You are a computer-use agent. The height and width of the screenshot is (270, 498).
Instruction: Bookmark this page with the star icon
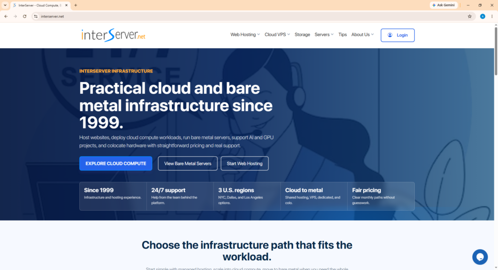point(469,17)
